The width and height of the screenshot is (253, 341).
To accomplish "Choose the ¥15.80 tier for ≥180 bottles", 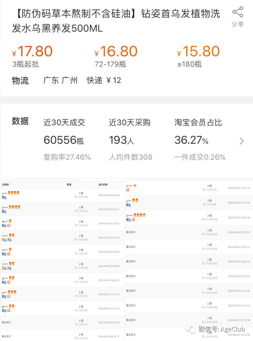I will pyautogui.click(x=198, y=56).
